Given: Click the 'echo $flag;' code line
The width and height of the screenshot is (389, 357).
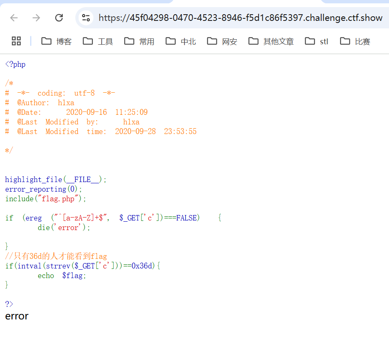Looking at the screenshot, I should (x=62, y=276).
